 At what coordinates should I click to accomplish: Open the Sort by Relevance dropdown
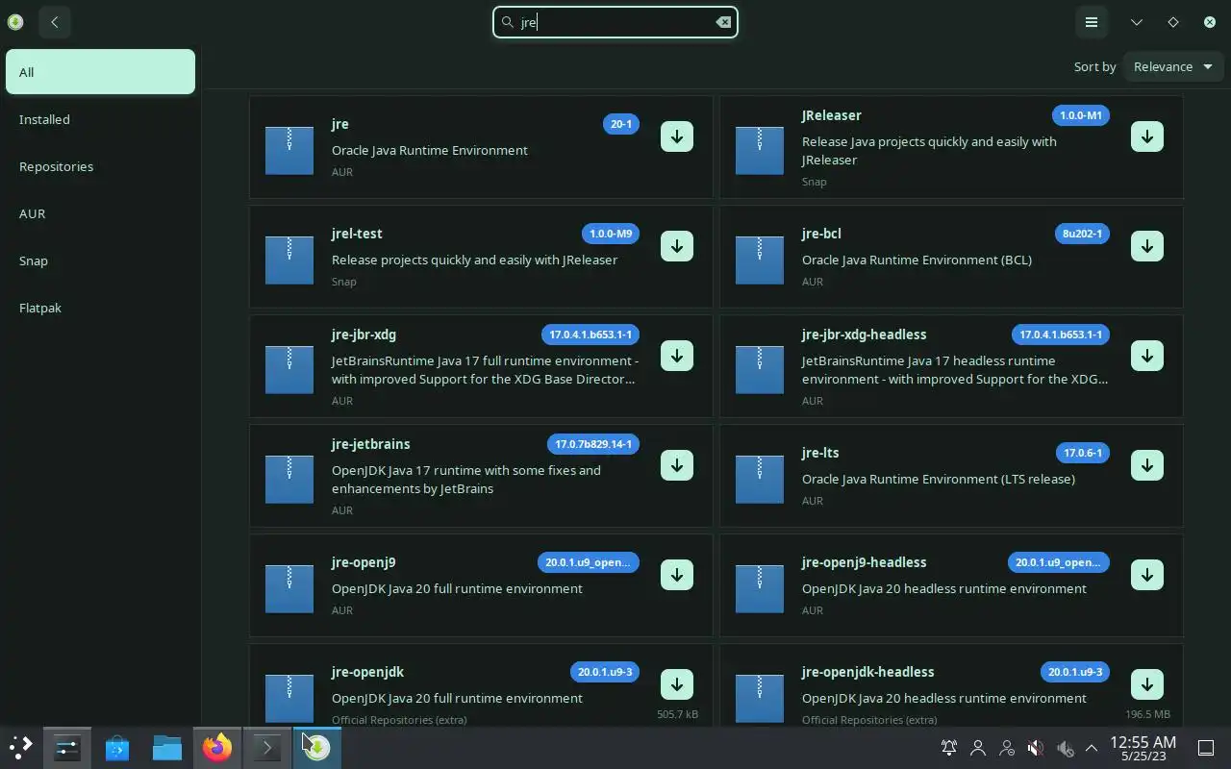point(1173,66)
